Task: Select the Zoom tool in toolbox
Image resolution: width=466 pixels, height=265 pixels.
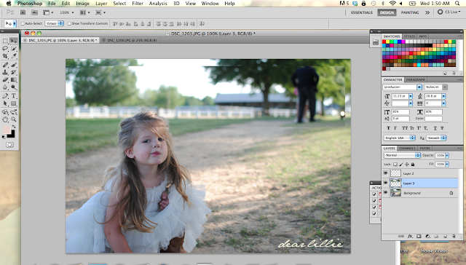Action: (x=14, y=119)
